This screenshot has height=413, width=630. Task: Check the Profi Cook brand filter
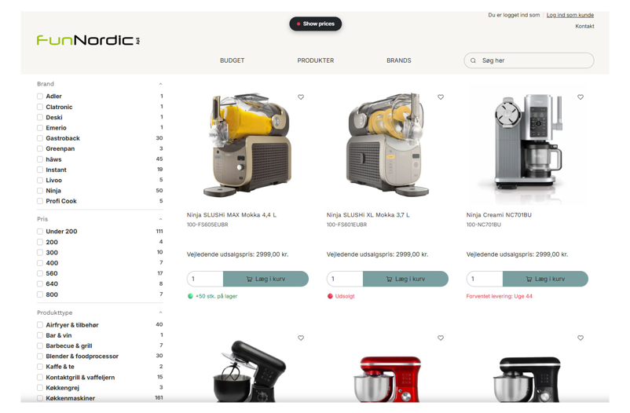40,201
